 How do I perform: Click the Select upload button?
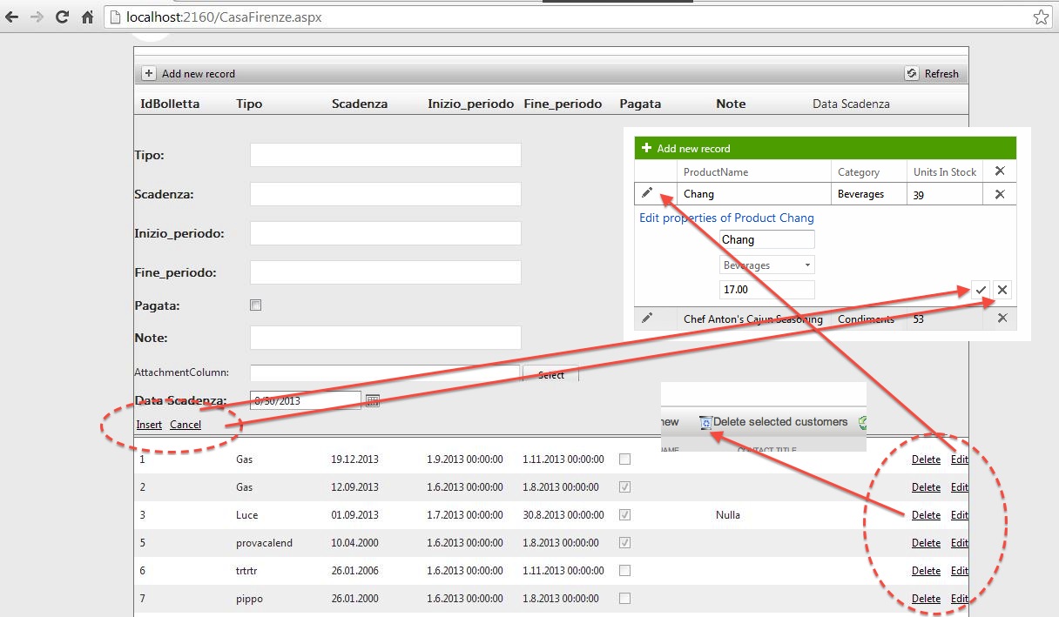550,374
